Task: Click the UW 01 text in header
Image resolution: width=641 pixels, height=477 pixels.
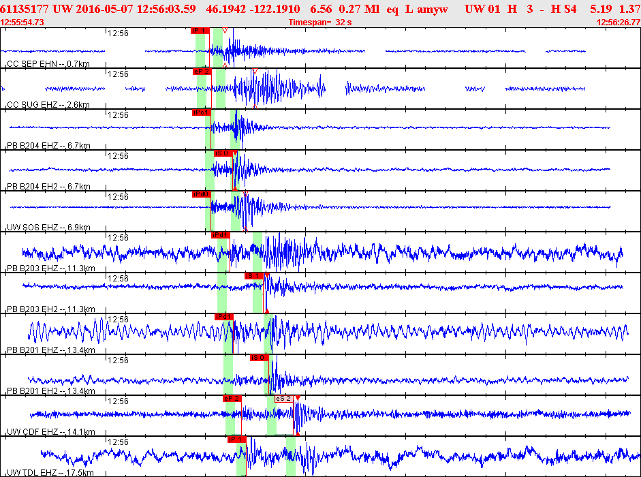Action: (x=482, y=9)
